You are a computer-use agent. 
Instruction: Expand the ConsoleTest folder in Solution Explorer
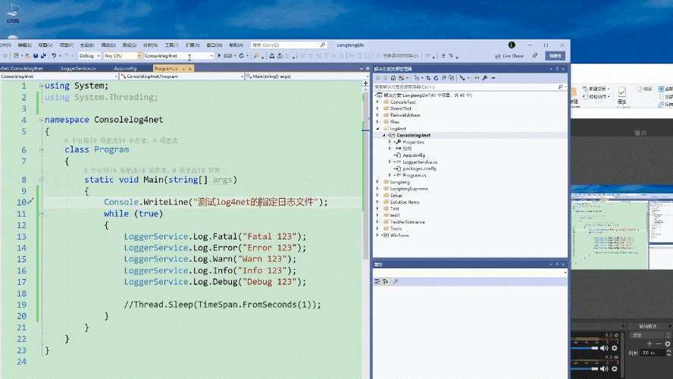tap(377, 102)
